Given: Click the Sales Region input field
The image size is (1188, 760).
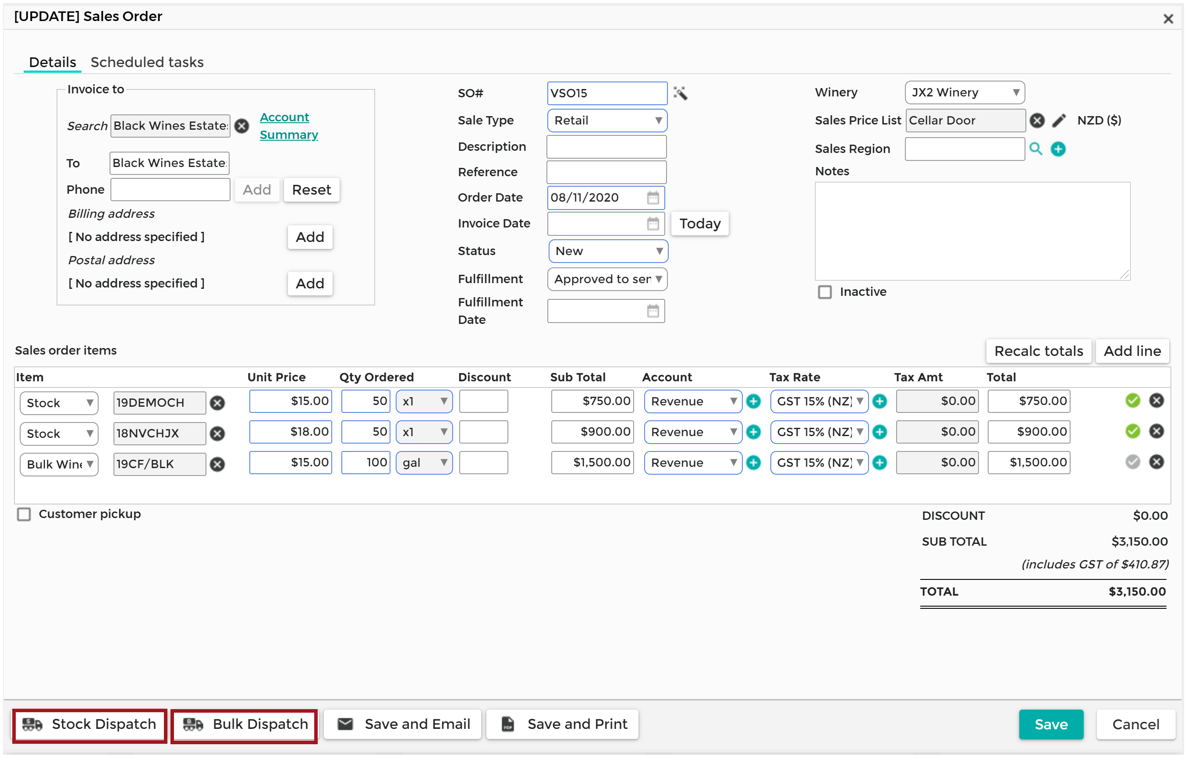Looking at the screenshot, I should [965, 149].
